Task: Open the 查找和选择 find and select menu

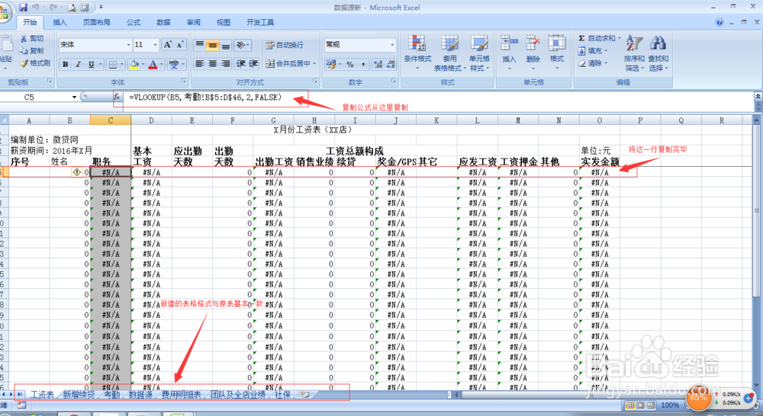Action: (658, 53)
